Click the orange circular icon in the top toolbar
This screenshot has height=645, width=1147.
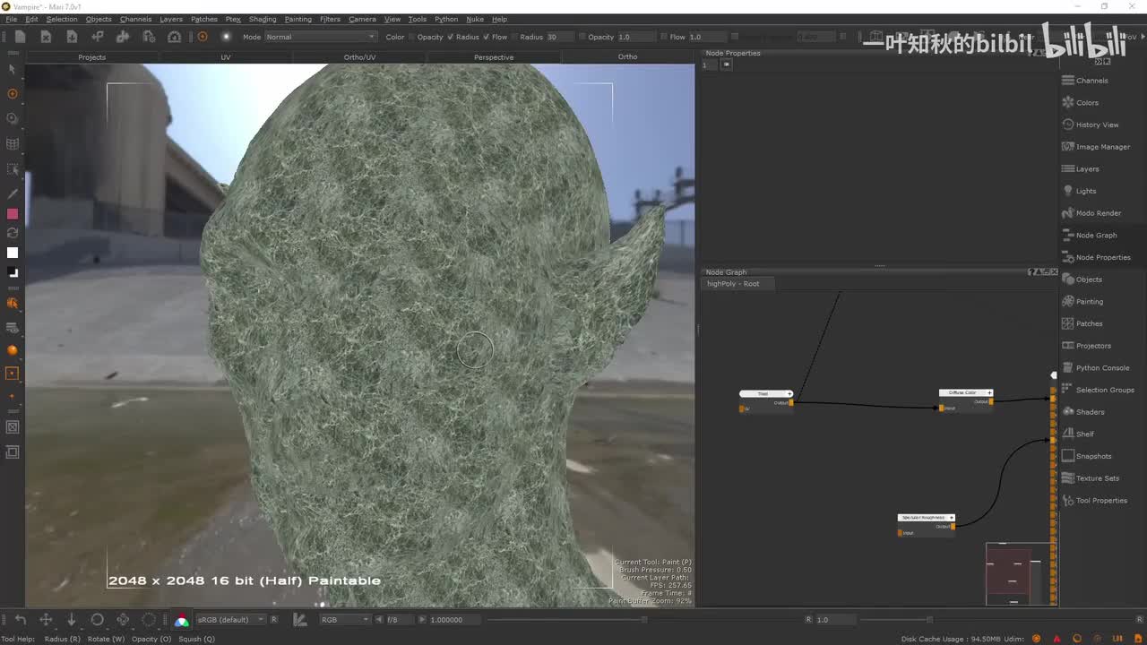203,37
